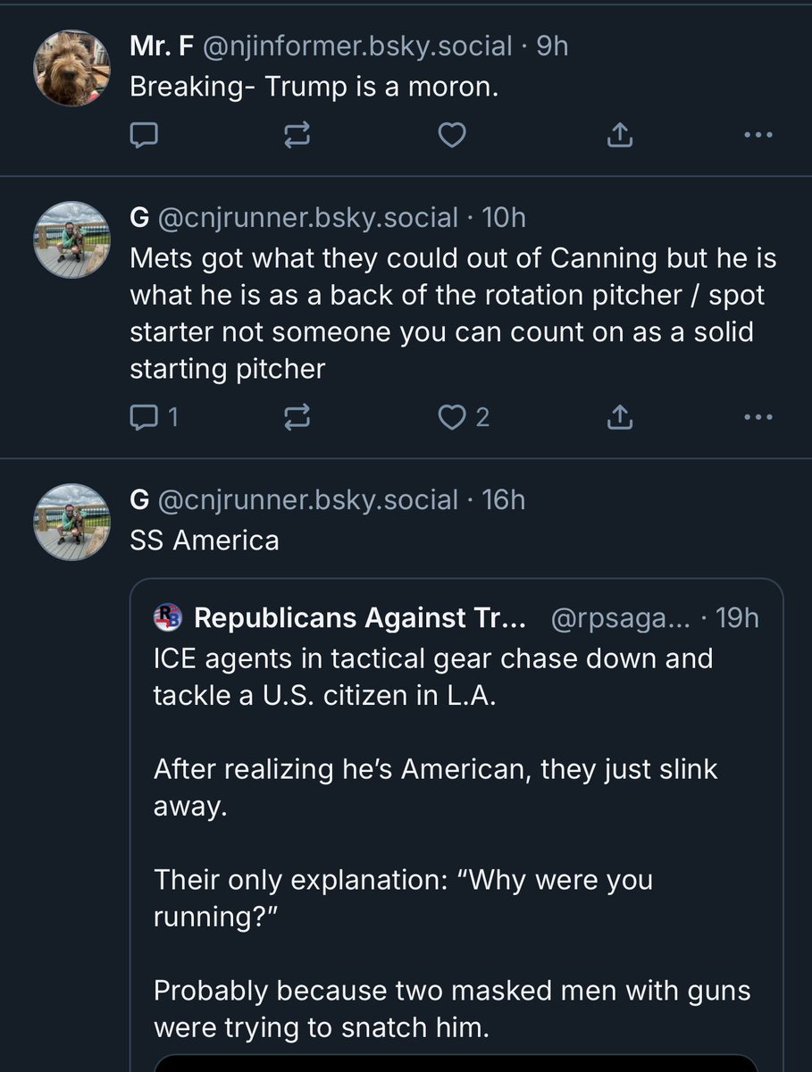Open G's avatar on SS America post
812x1072 pixels.
click(x=71, y=521)
